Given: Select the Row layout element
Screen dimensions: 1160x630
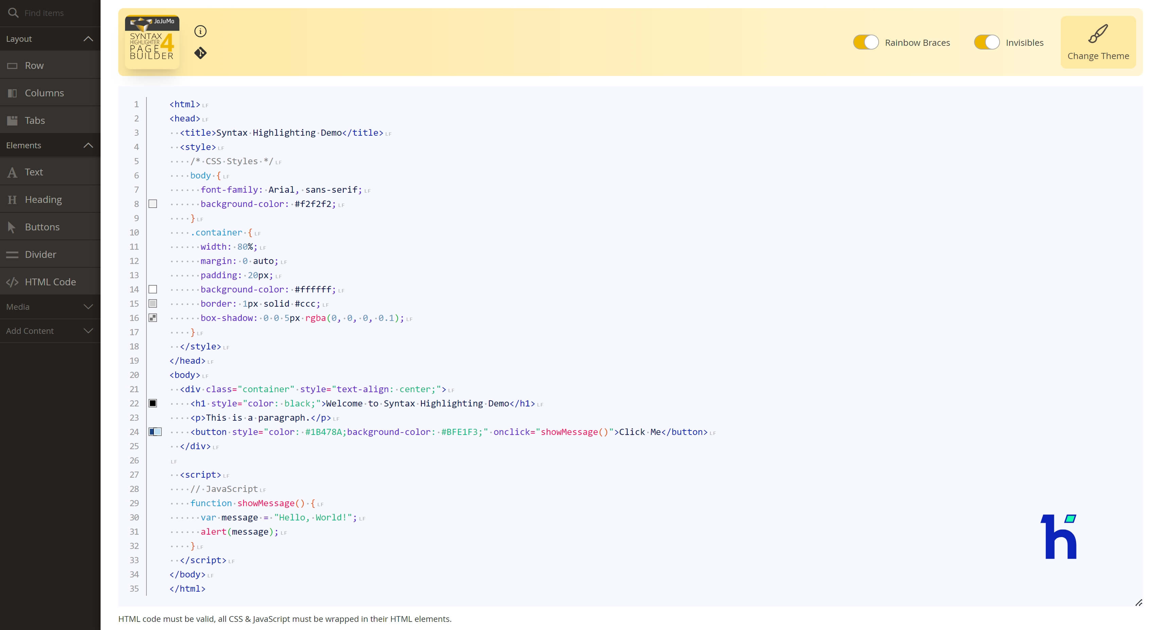Looking at the screenshot, I should coord(50,65).
